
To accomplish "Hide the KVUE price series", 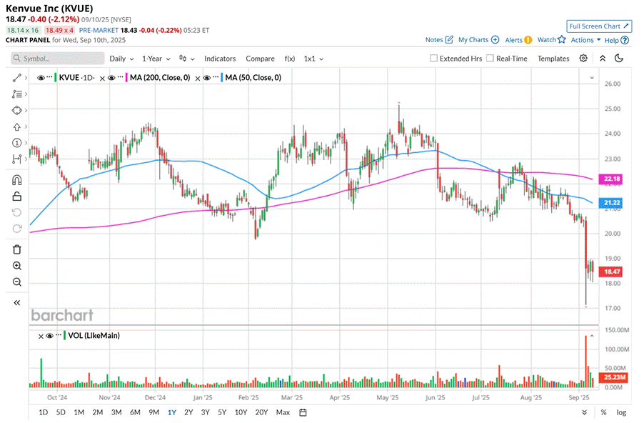I will coord(41,78).
